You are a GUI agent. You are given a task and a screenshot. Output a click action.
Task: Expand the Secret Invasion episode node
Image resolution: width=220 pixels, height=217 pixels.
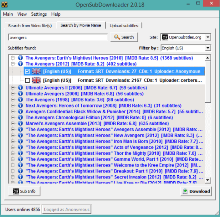[x=13, y=177]
